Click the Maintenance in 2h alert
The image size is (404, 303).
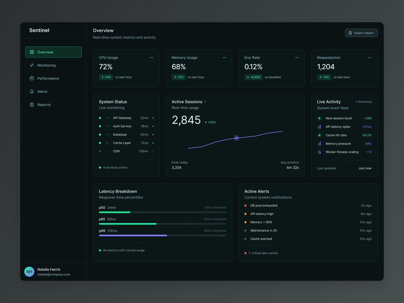[x=308, y=231]
